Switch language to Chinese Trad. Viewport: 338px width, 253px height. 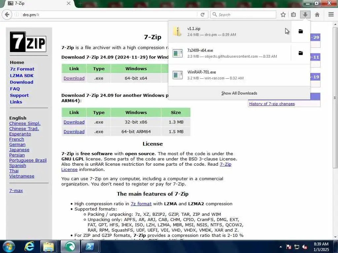click(24, 129)
